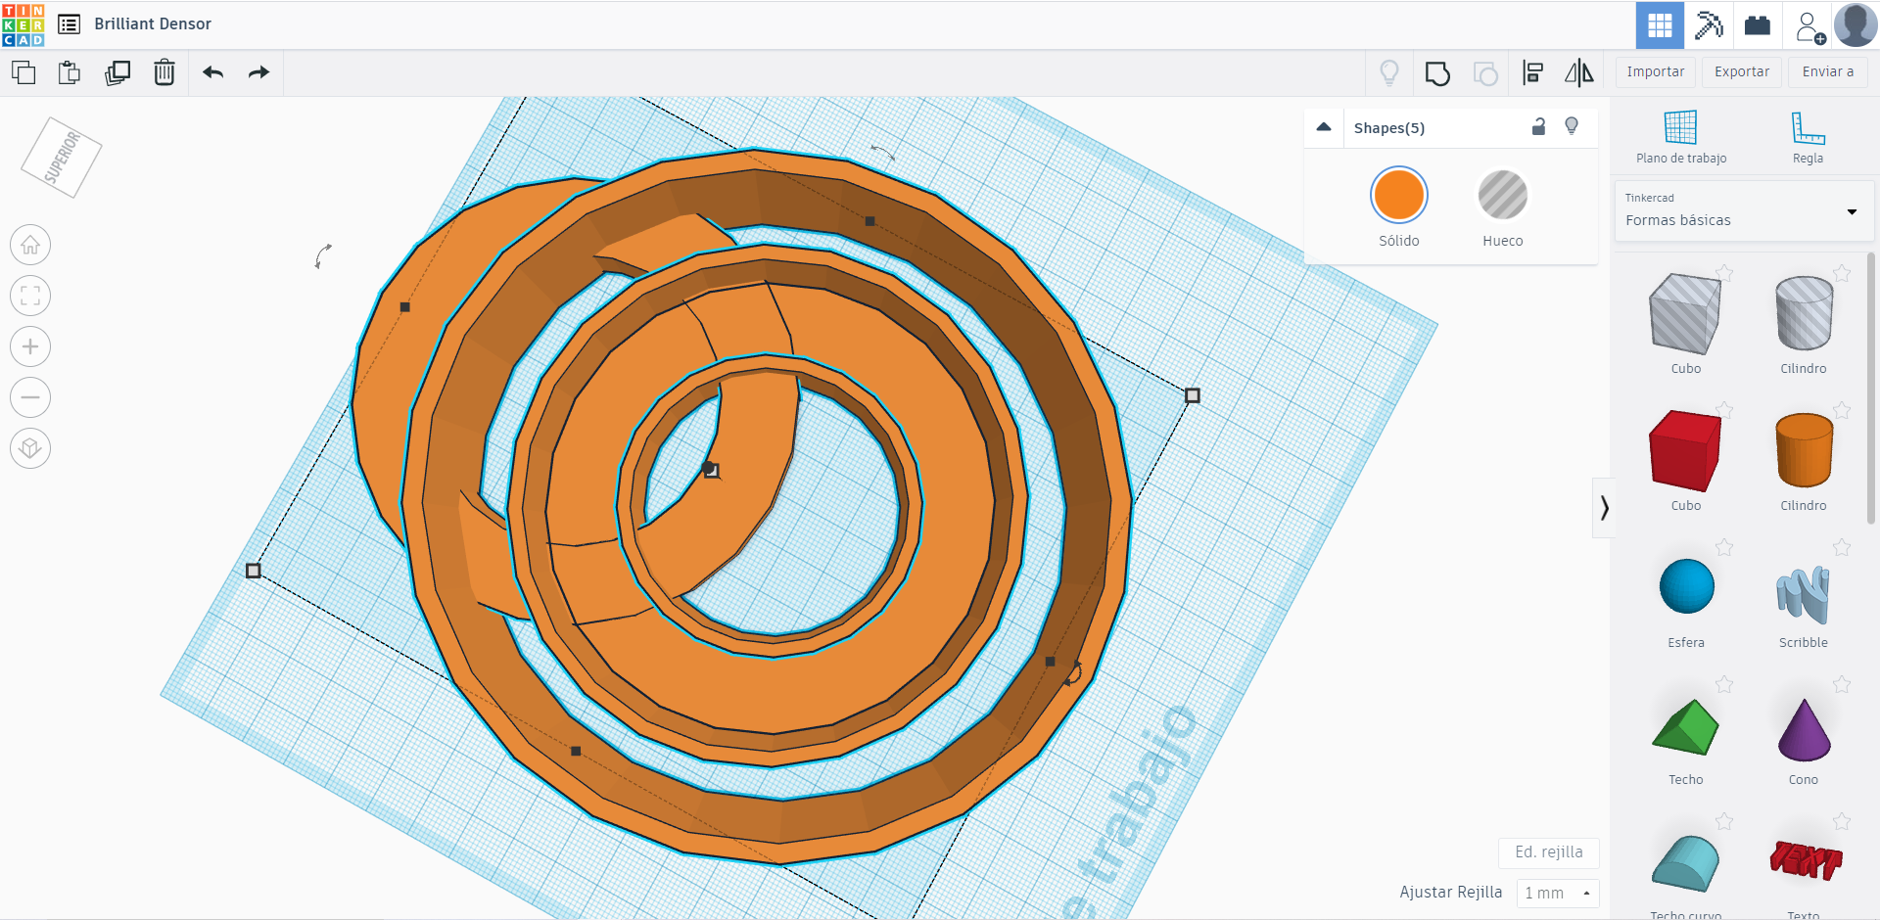Zoom out with minus button

30,397
